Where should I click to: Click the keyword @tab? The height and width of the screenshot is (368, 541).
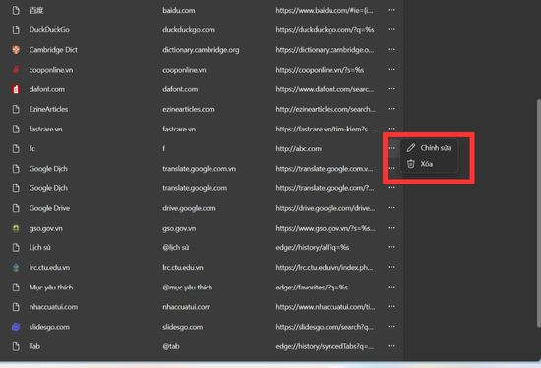[x=171, y=346]
